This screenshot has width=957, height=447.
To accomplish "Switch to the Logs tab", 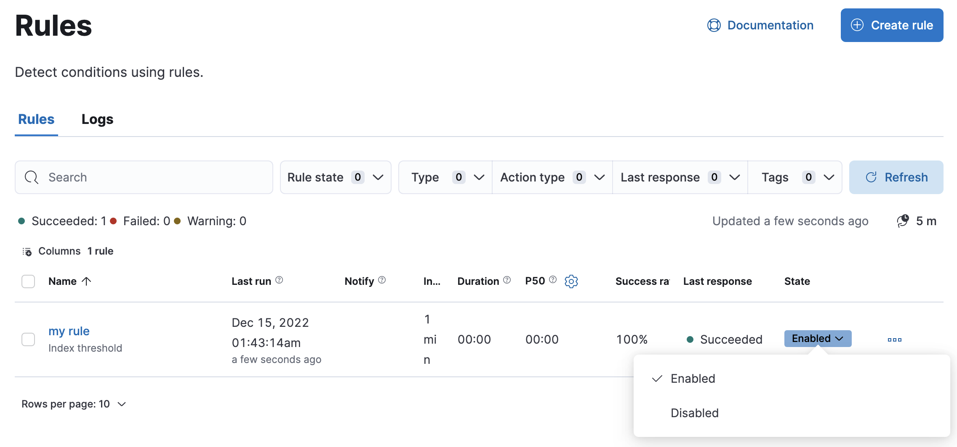I will click(x=97, y=119).
